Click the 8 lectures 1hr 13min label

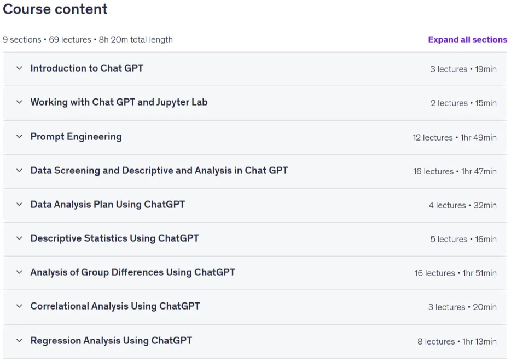457,341
